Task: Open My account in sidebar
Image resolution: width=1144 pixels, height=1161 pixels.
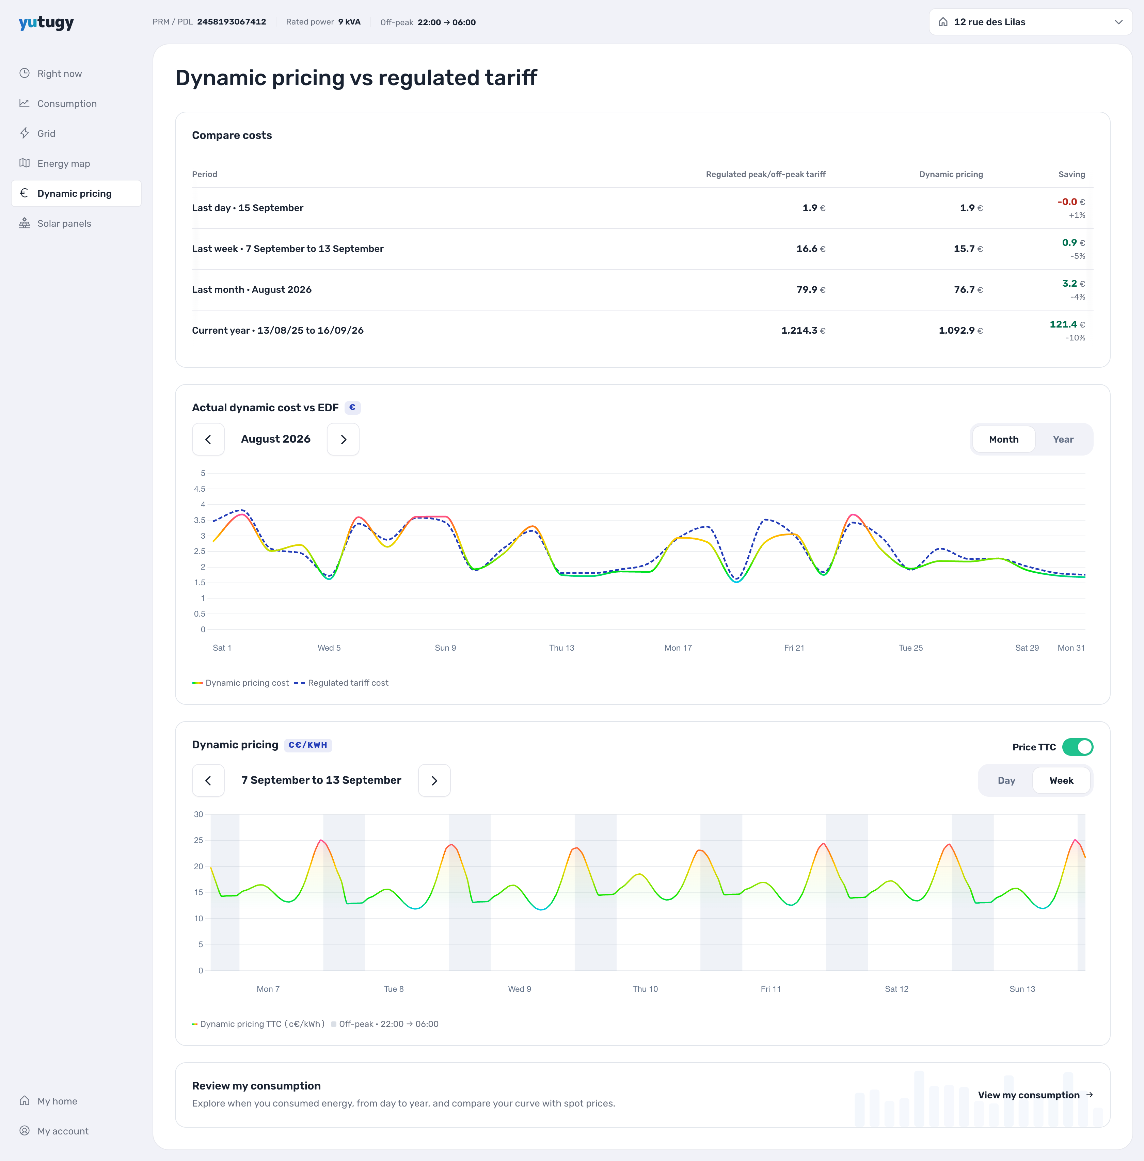Action: [76, 1131]
